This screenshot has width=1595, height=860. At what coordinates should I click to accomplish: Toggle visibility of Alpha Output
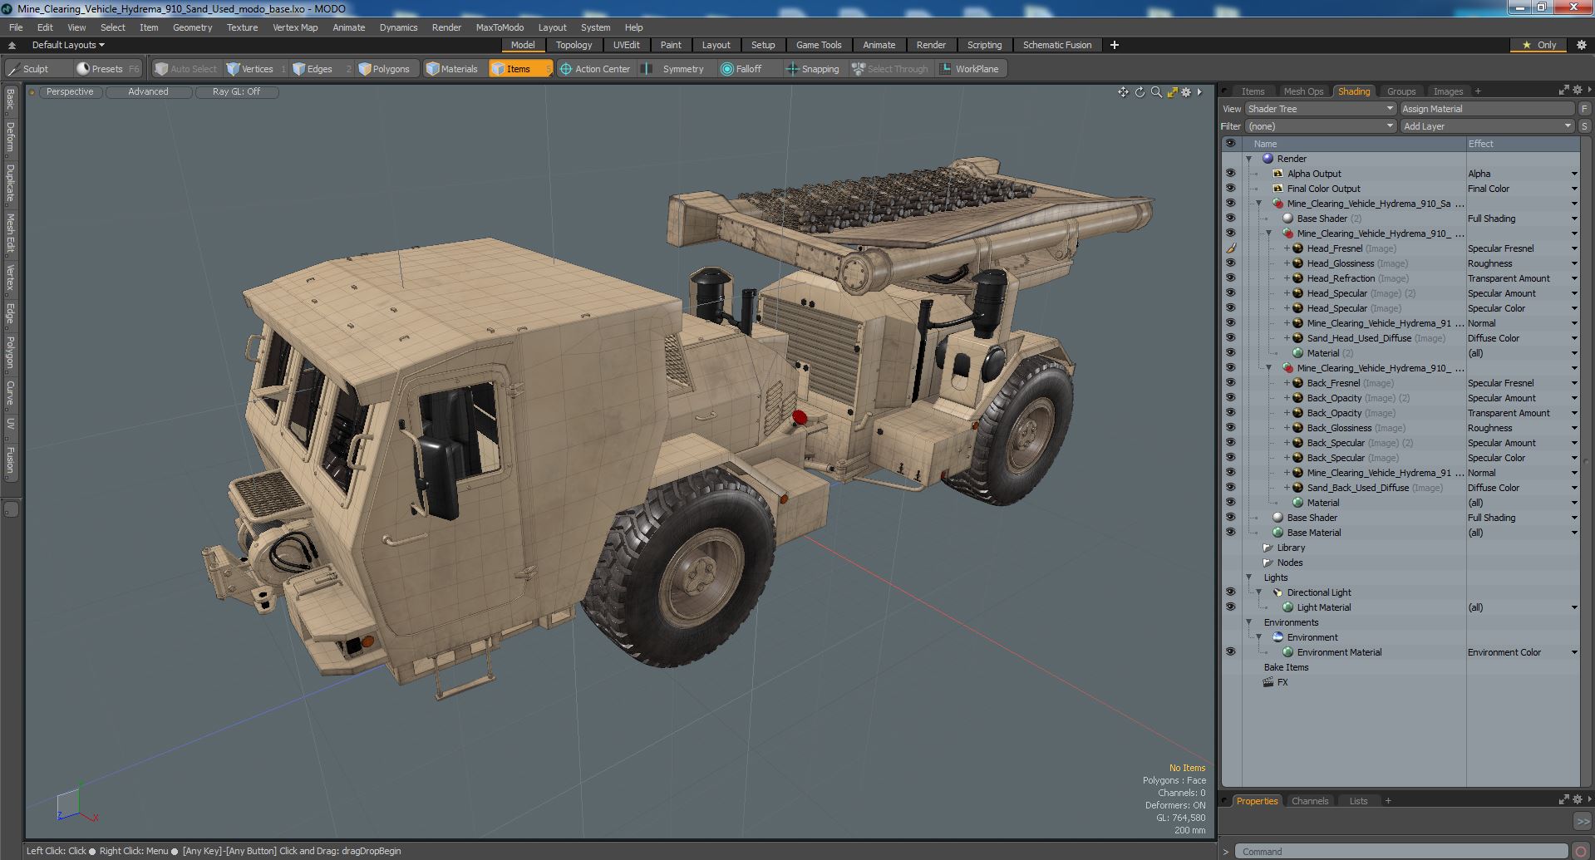tap(1230, 174)
